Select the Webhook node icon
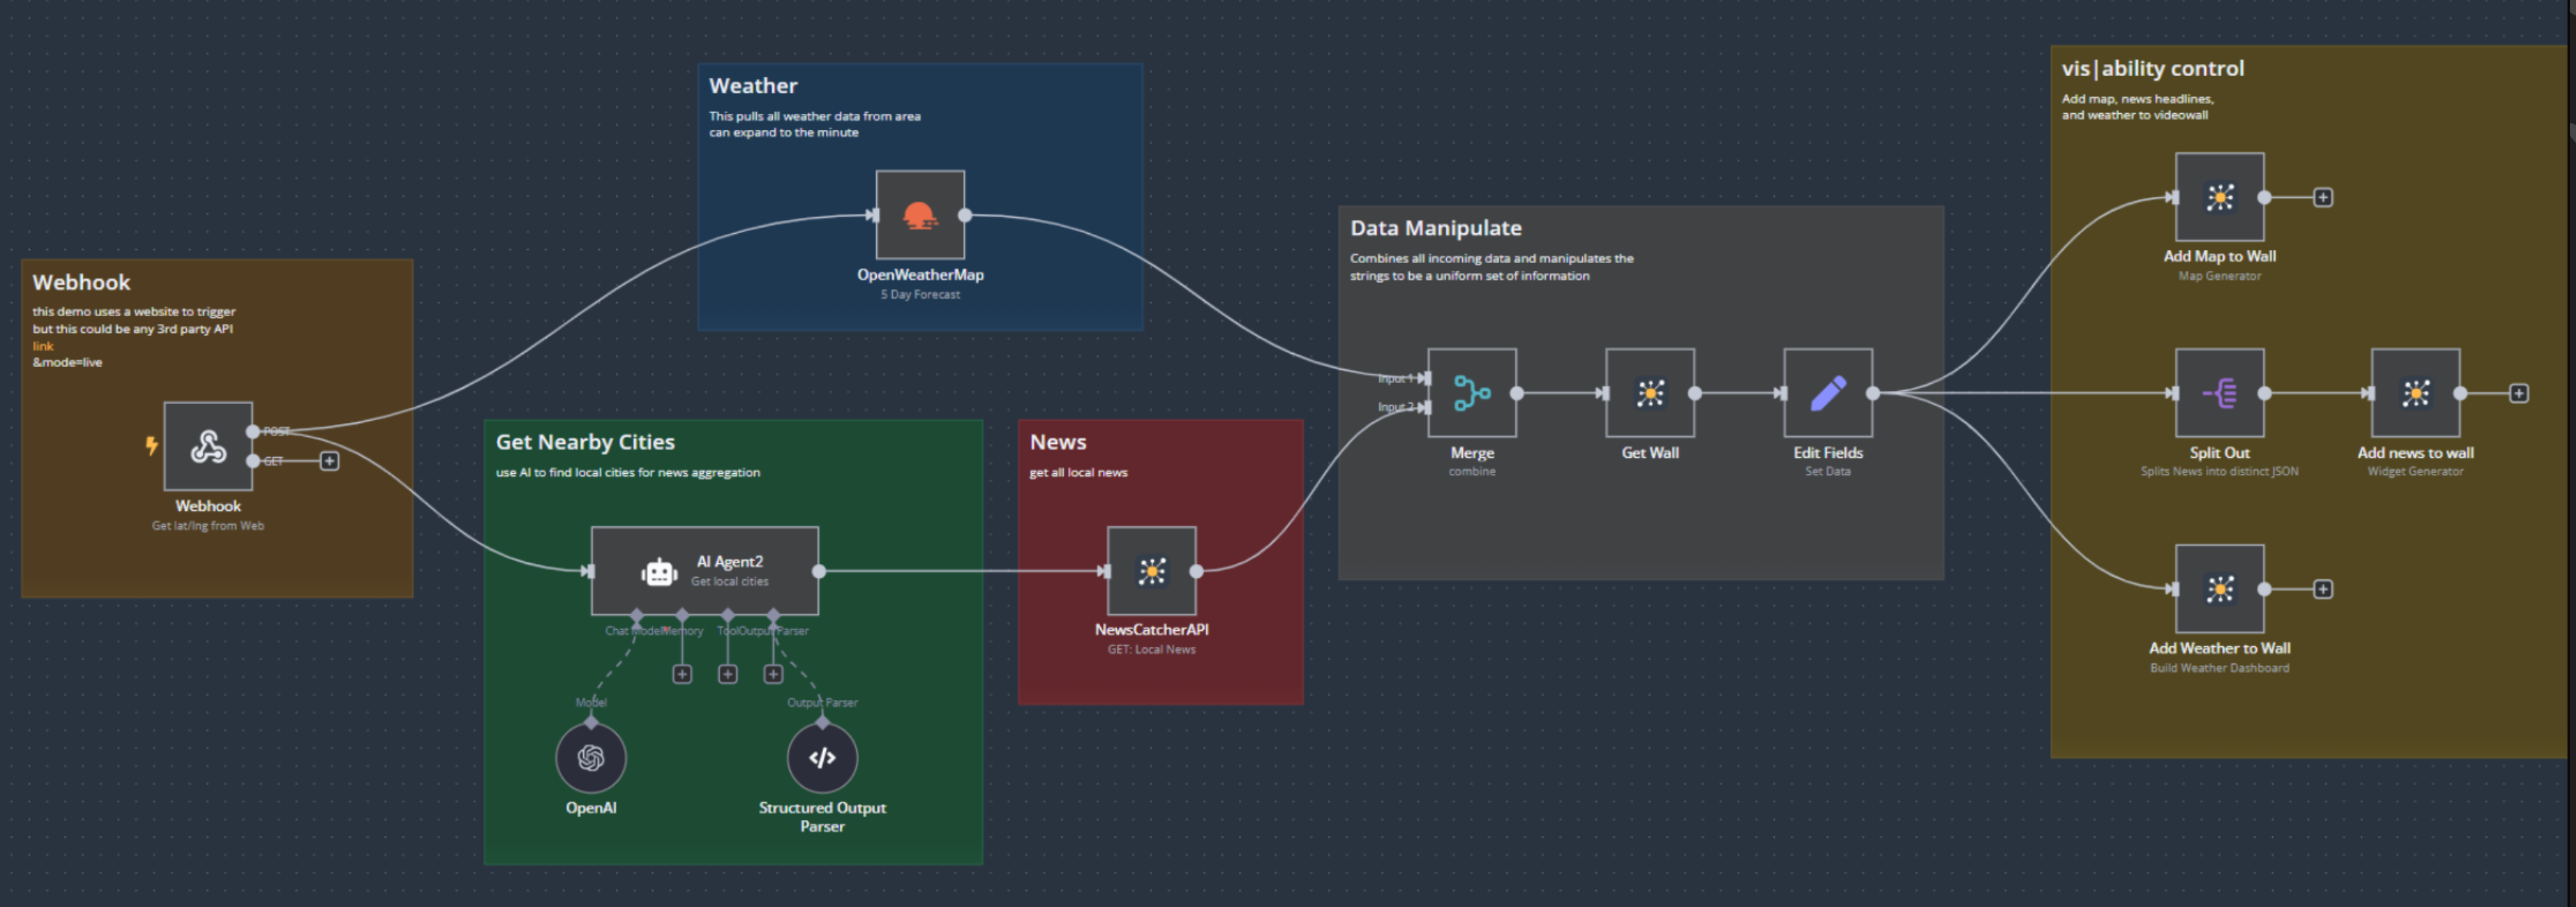The image size is (2576, 907). point(208,446)
